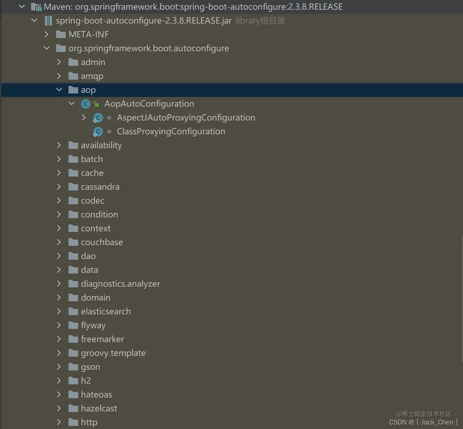The width and height of the screenshot is (463, 429).
Task: Select the h2 package name
Action: [x=86, y=381]
